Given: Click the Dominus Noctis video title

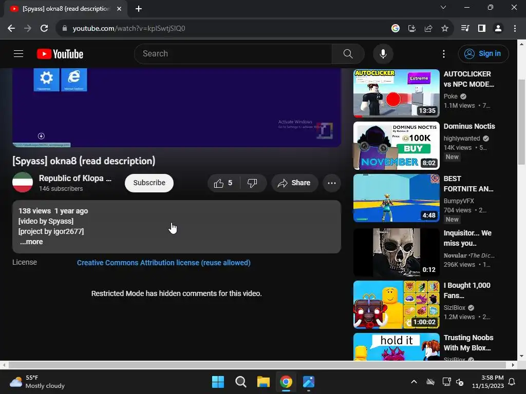Looking at the screenshot, I should (x=469, y=126).
